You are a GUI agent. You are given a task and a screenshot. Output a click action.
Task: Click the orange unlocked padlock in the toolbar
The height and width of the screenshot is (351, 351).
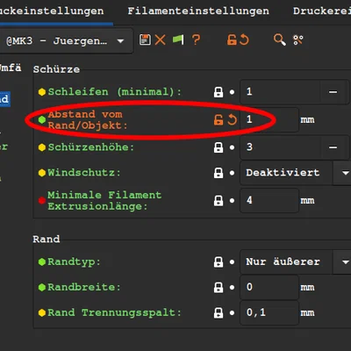tap(232, 39)
